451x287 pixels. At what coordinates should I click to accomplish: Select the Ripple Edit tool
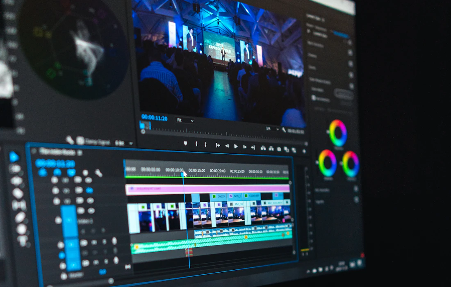(16, 181)
